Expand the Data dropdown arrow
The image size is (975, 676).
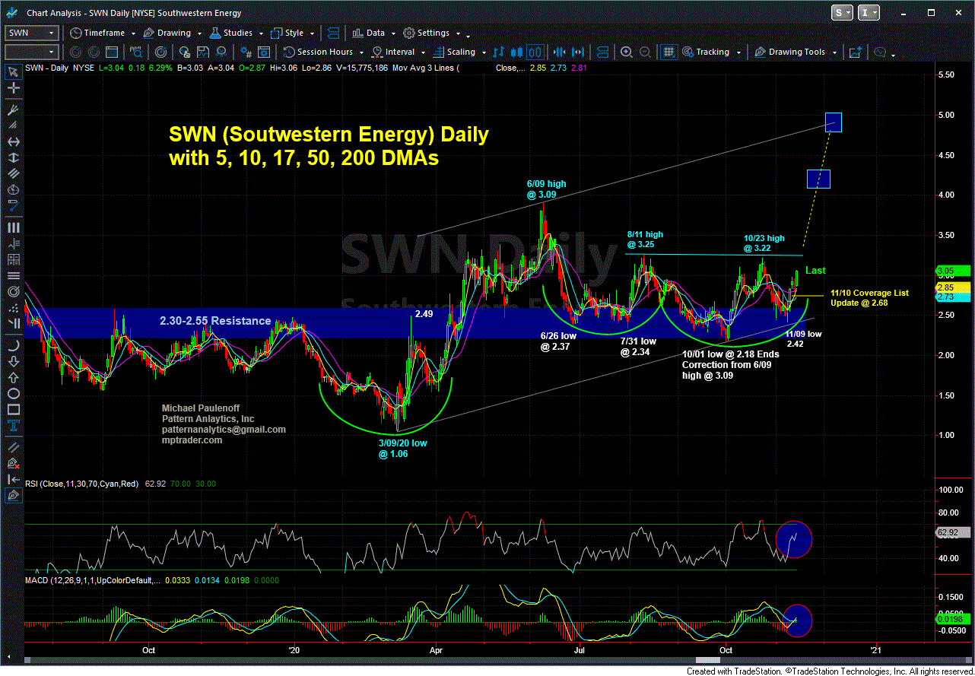pyautogui.click(x=393, y=34)
